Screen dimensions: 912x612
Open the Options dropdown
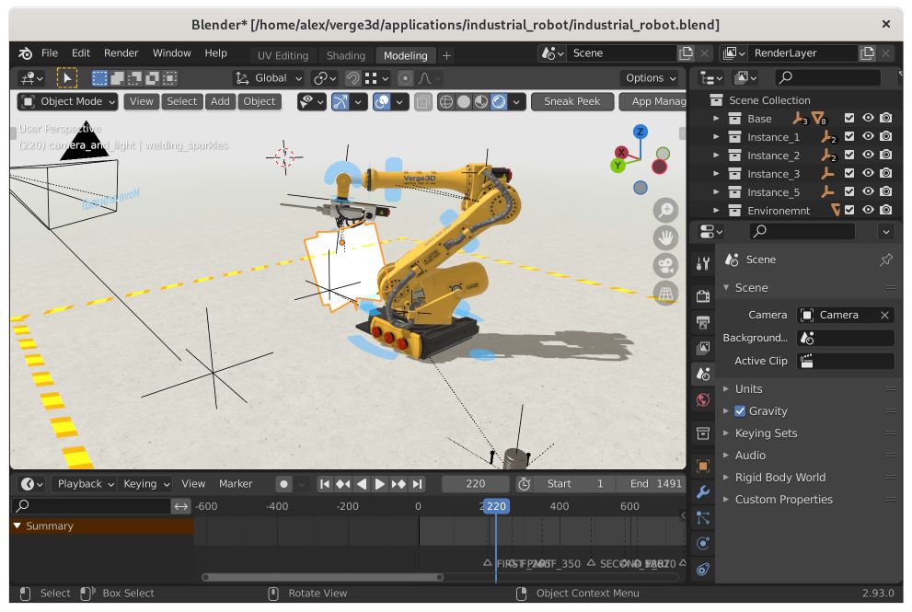[x=651, y=78]
